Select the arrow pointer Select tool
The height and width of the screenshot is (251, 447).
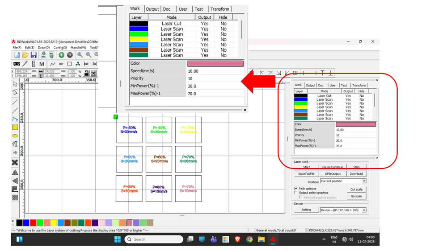coord(15,84)
